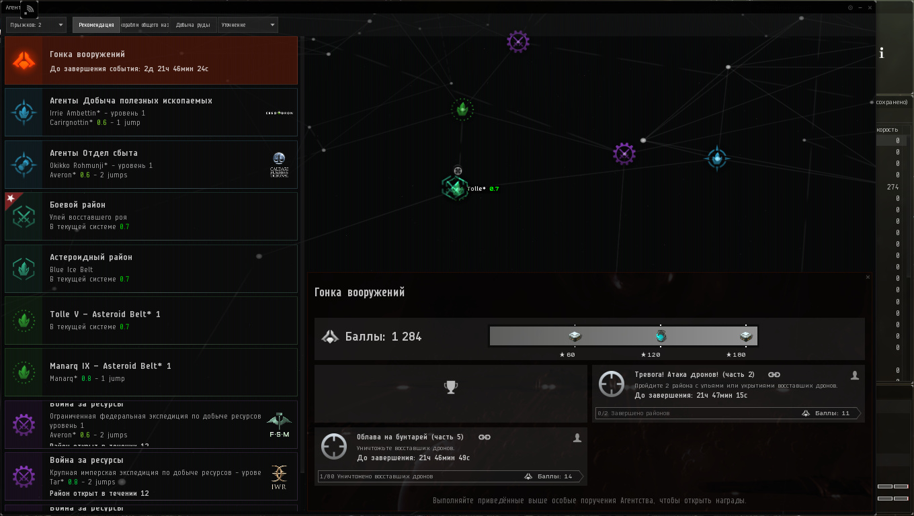Click the Tolle system asteroid marker on the map
The width and height of the screenshot is (914, 516).
click(455, 188)
